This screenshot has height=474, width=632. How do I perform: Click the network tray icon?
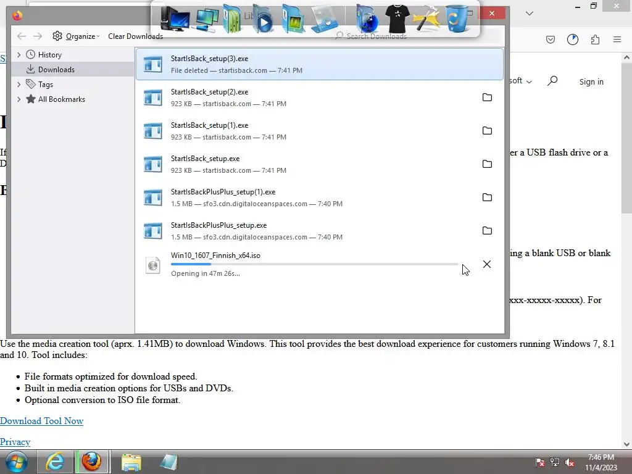point(555,462)
